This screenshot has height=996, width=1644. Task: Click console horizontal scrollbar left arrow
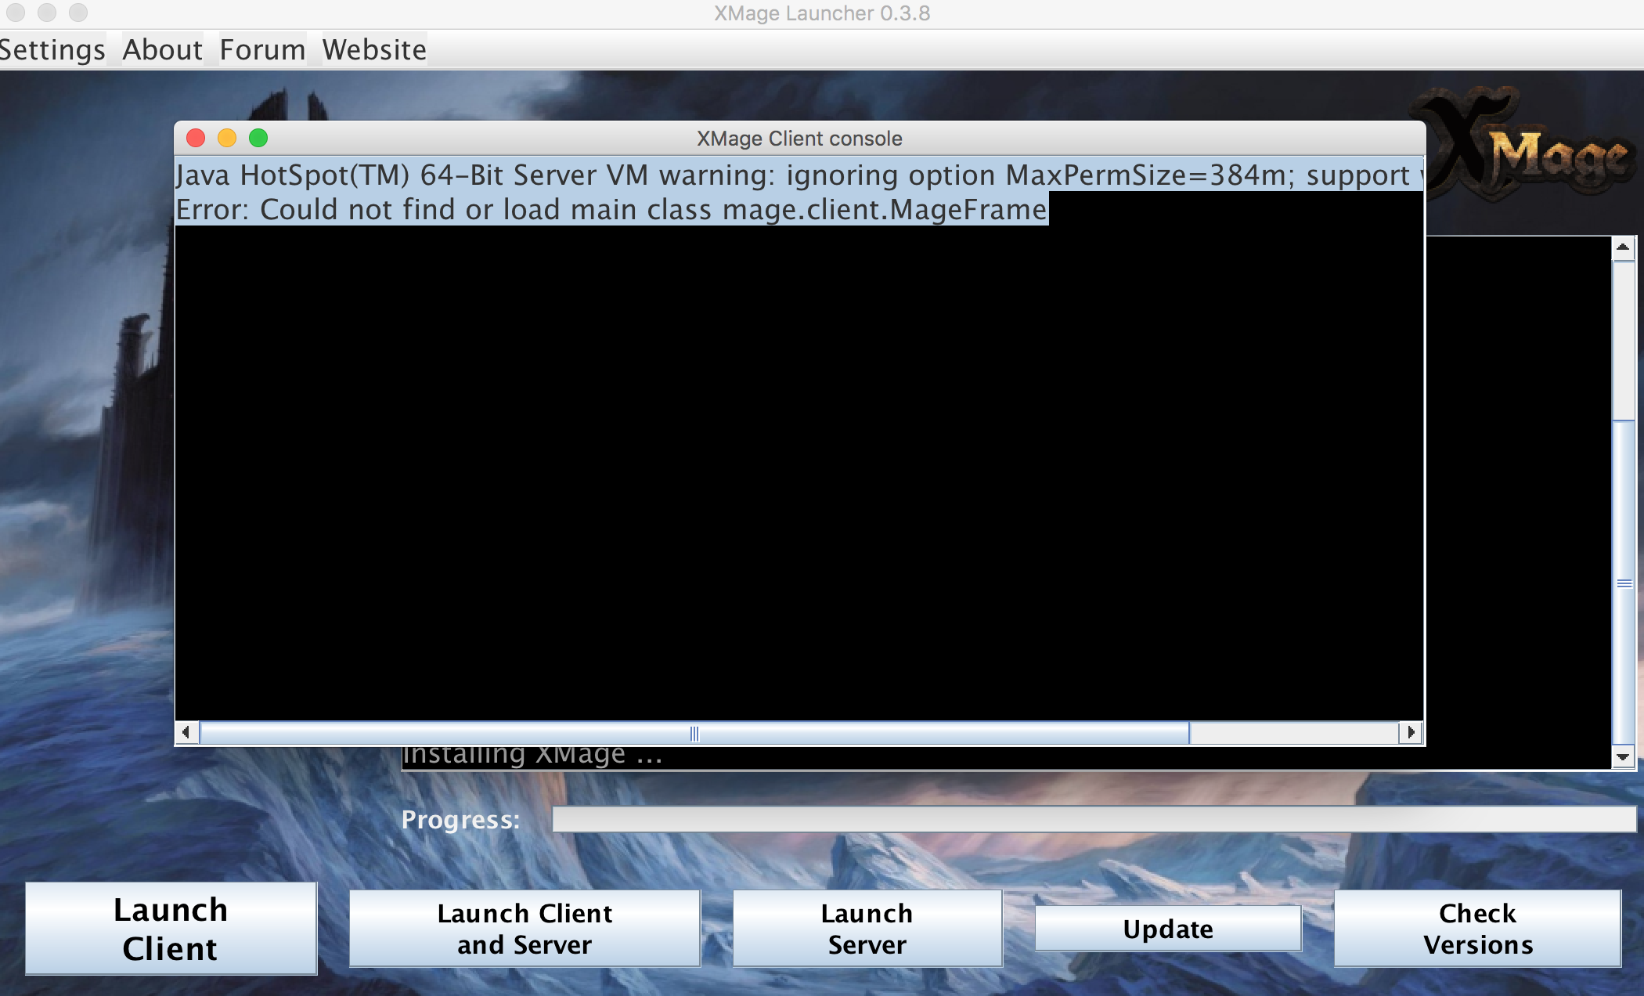[x=186, y=733]
